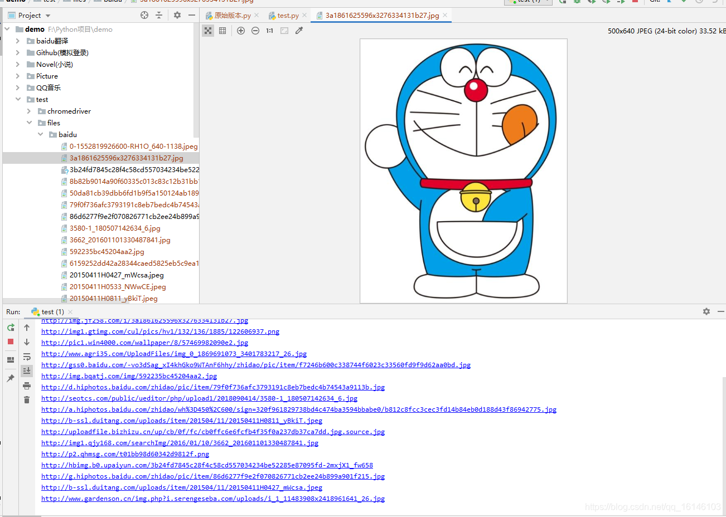Viewport: 726px width, 517px height.
Task: Collapse all nodes in Project panel
Action: pyautogui.click(x=159, y=15)
